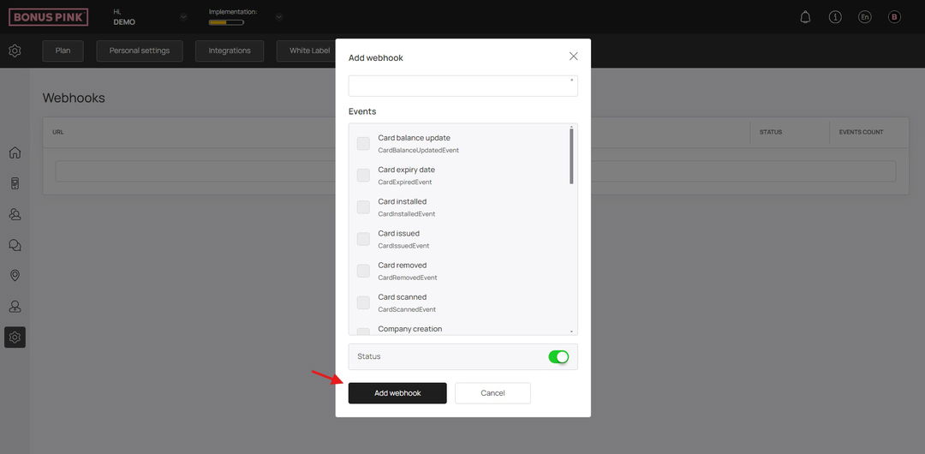Click the CardBalanceUpdatedEvent label
Image resolution: width=925 pixels, height=454 pixels.
click(x=418, y=151)
